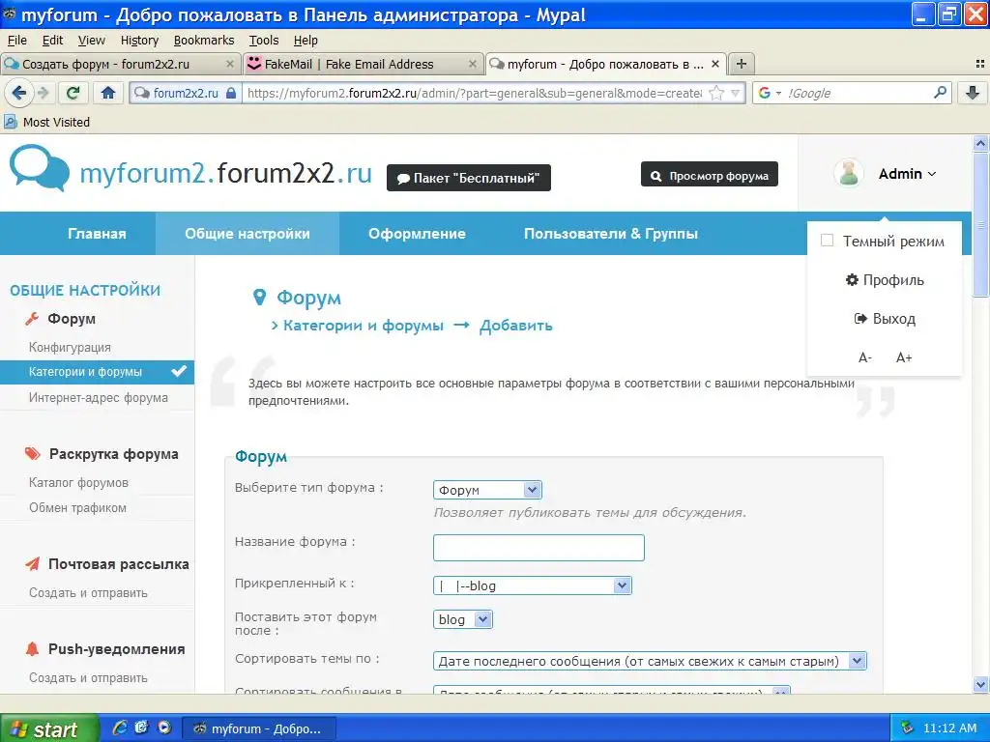Click the wrench icon beside Форум

coord(32,319)
